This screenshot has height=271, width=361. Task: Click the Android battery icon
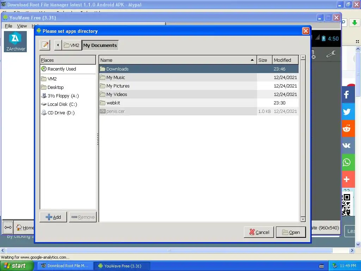pyautogui.click(x=324, y=38)
